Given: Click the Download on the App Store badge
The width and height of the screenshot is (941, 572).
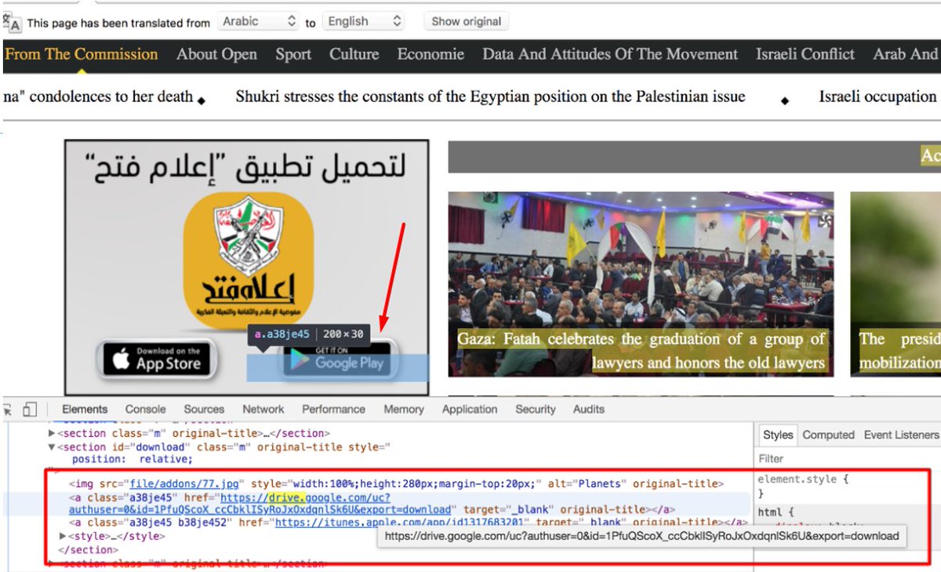Looking at the screenshot, I should 157,359.
